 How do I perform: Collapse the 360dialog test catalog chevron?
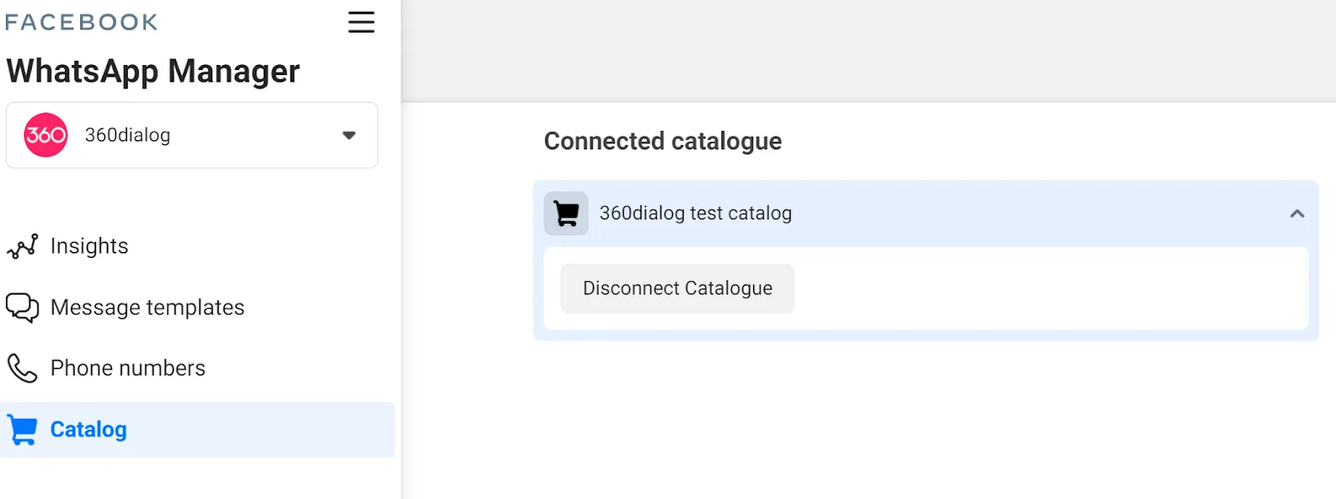(1297, 214)
